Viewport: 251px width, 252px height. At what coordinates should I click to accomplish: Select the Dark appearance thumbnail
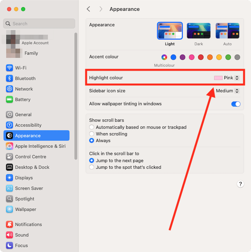(x=198, y=31)
